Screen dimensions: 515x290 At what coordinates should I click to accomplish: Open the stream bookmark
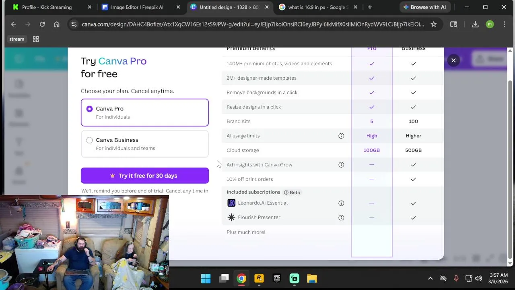[17, 39]
